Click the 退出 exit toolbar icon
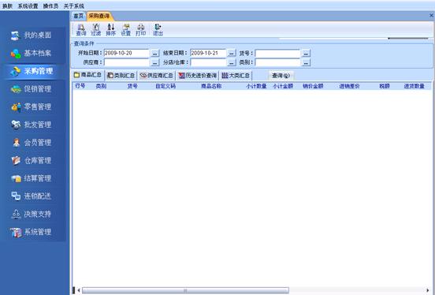 [x=158, y=30]
